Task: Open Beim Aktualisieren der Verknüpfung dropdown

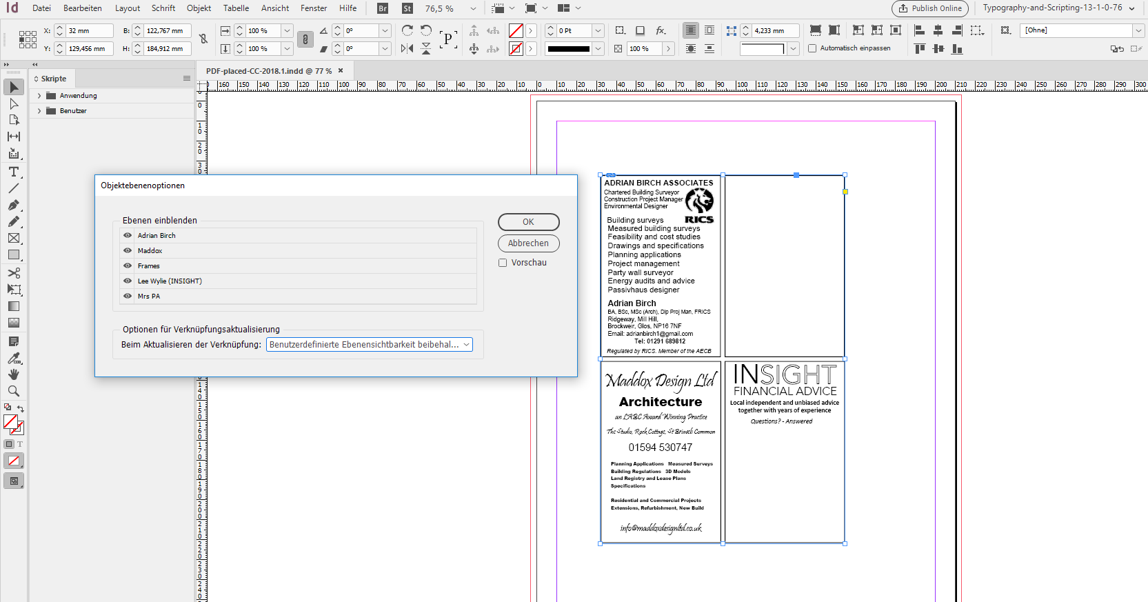Action: point(370,345)
